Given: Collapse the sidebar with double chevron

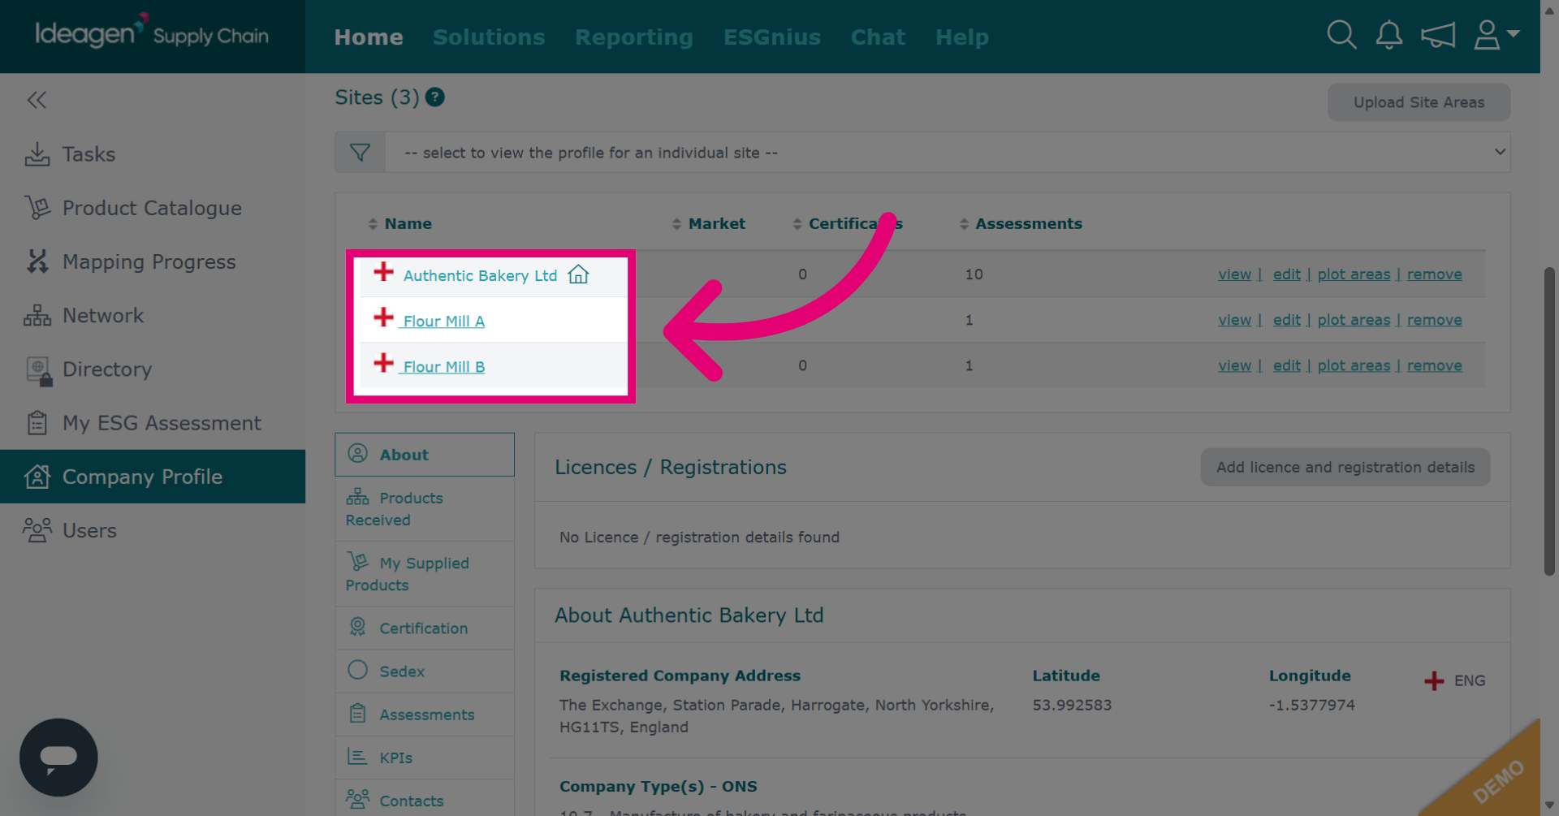Looking at the screenshot, I should tap(37, 100).
